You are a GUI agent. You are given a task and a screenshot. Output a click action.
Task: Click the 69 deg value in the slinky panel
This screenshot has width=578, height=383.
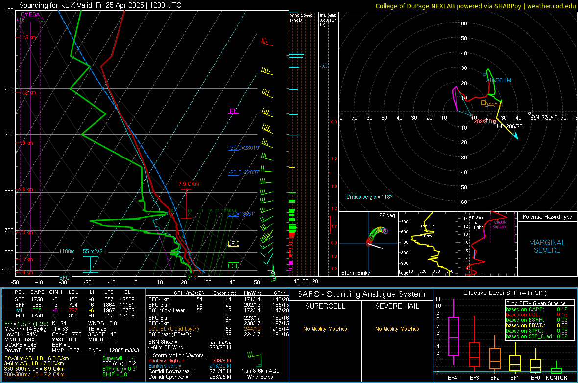(387, 215)
